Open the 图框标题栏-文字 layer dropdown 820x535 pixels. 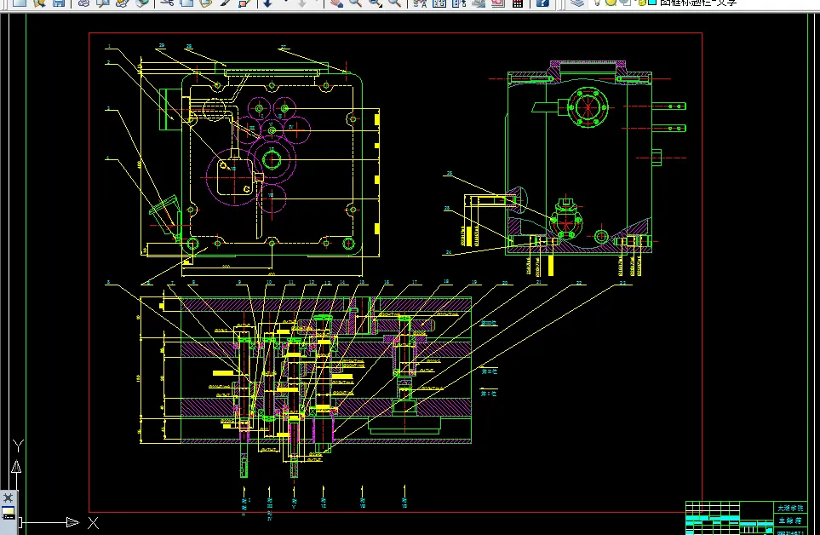(x=698, y=2)
